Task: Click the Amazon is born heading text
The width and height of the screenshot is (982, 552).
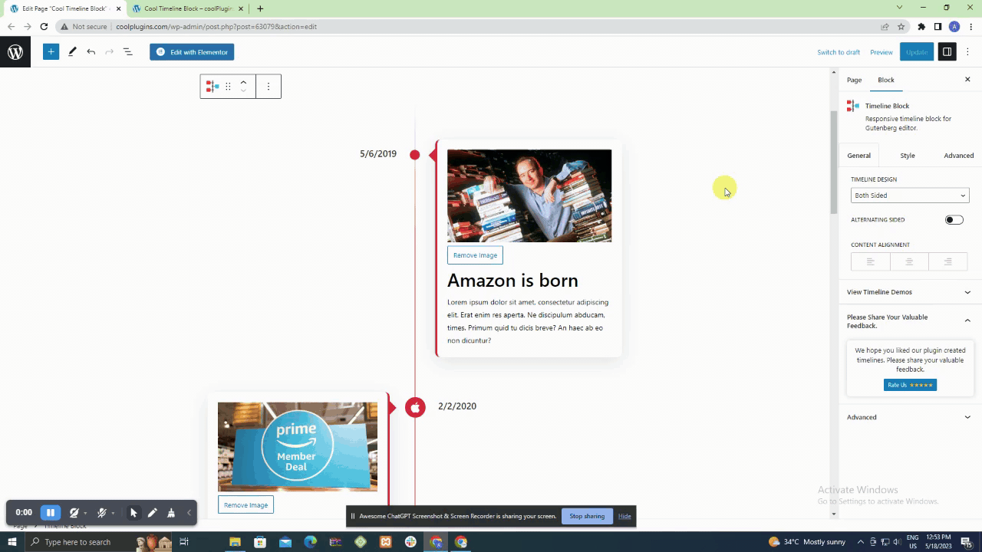Action: click(x=512, y=281)
